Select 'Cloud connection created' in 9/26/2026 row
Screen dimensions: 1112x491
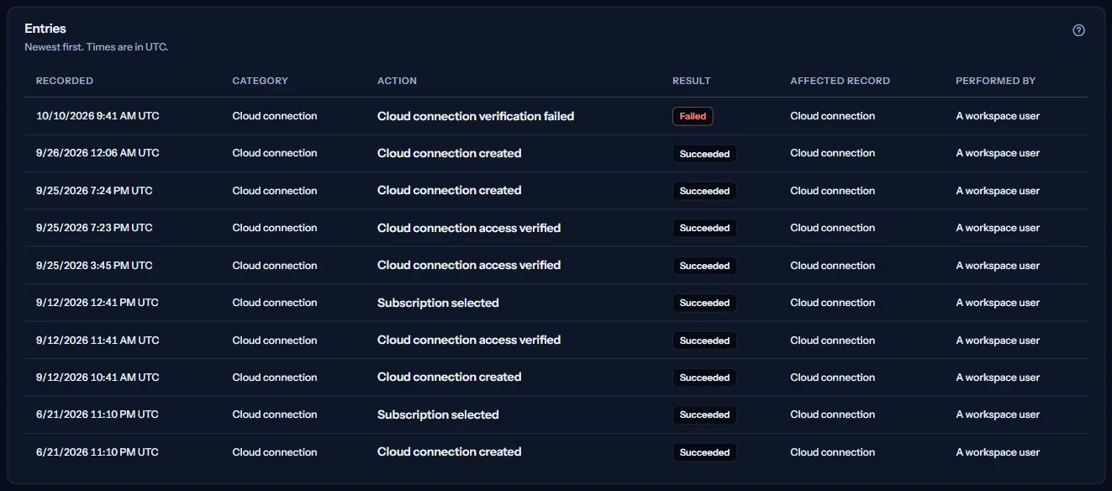(x=450, y=153)
